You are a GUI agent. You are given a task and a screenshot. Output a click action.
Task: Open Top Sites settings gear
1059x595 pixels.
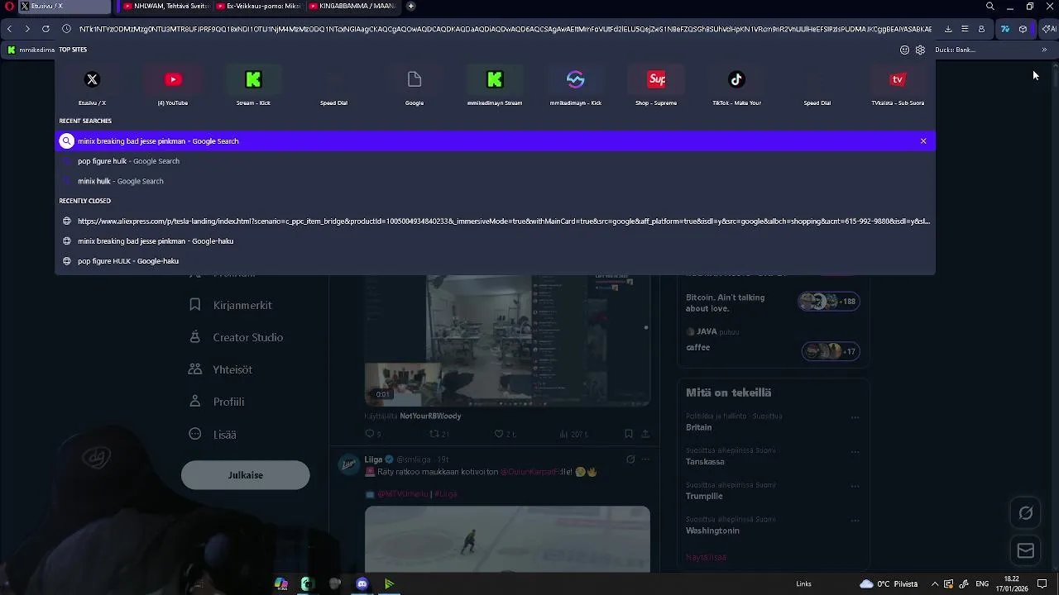tap(920, 50)
